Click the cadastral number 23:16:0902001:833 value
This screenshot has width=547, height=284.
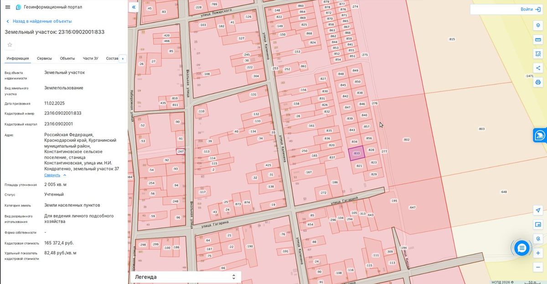(63, 113)
